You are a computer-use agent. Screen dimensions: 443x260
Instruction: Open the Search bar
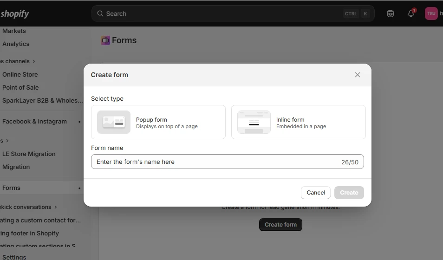coord(233,13)
